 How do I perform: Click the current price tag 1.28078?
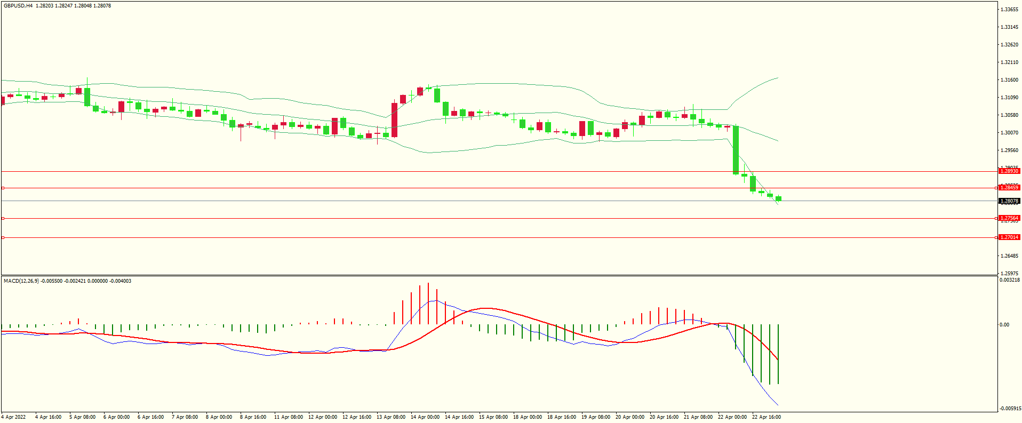[1009, 201]
